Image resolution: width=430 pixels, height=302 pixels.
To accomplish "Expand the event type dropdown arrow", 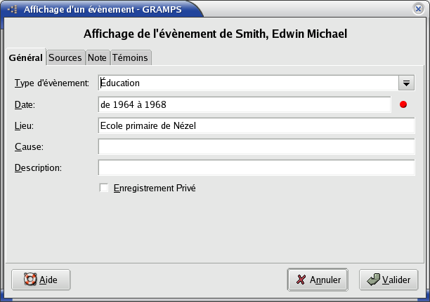I will pos(406,83).
